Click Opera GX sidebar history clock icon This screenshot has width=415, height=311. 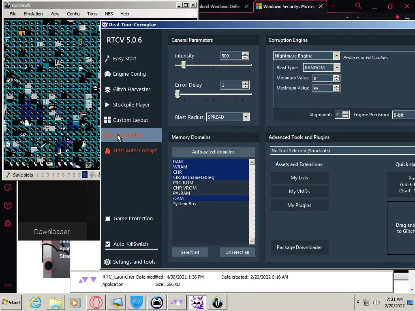pyautogui.click(x=8, y=187)
